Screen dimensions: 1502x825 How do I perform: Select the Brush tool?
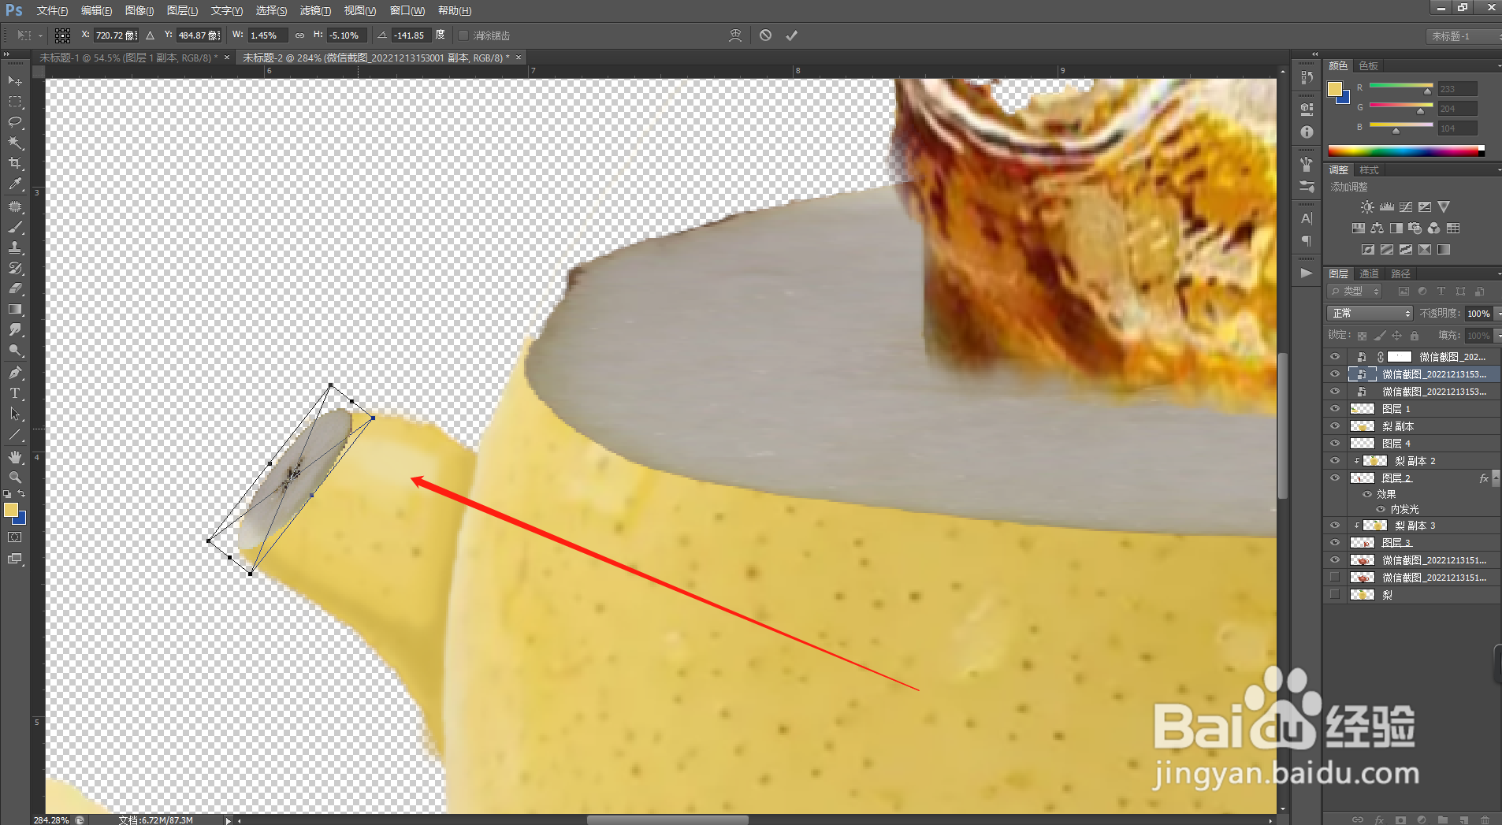[x=15, y=227]
